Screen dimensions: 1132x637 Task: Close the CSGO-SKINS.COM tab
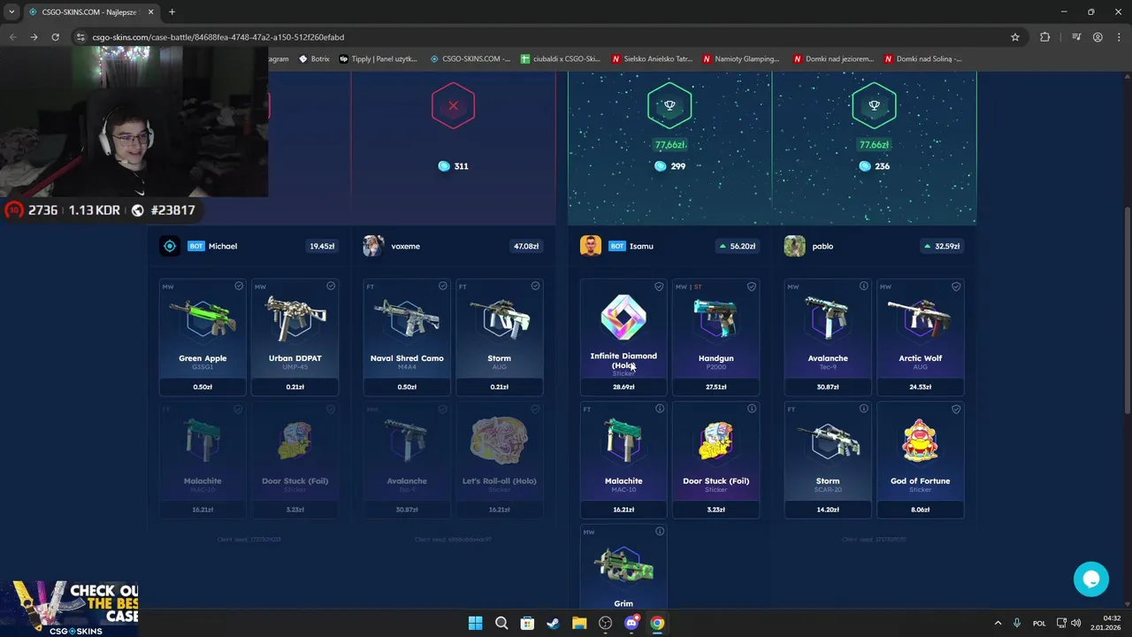pyautogui.click(x=150, y=12)
